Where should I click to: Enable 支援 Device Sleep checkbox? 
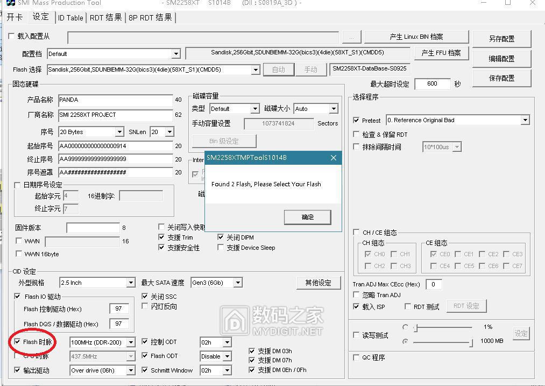(x=221, y=247)
